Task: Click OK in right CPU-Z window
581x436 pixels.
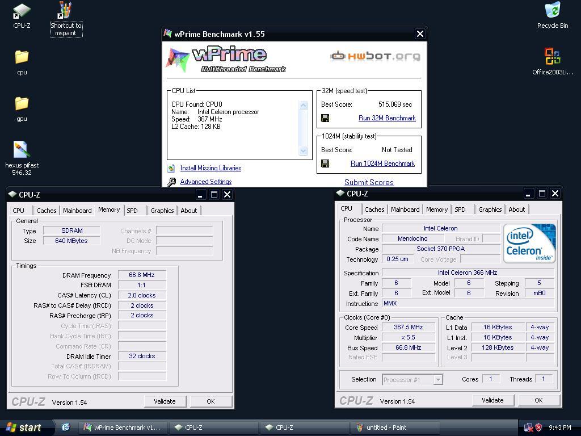Action: click(538, 400)
